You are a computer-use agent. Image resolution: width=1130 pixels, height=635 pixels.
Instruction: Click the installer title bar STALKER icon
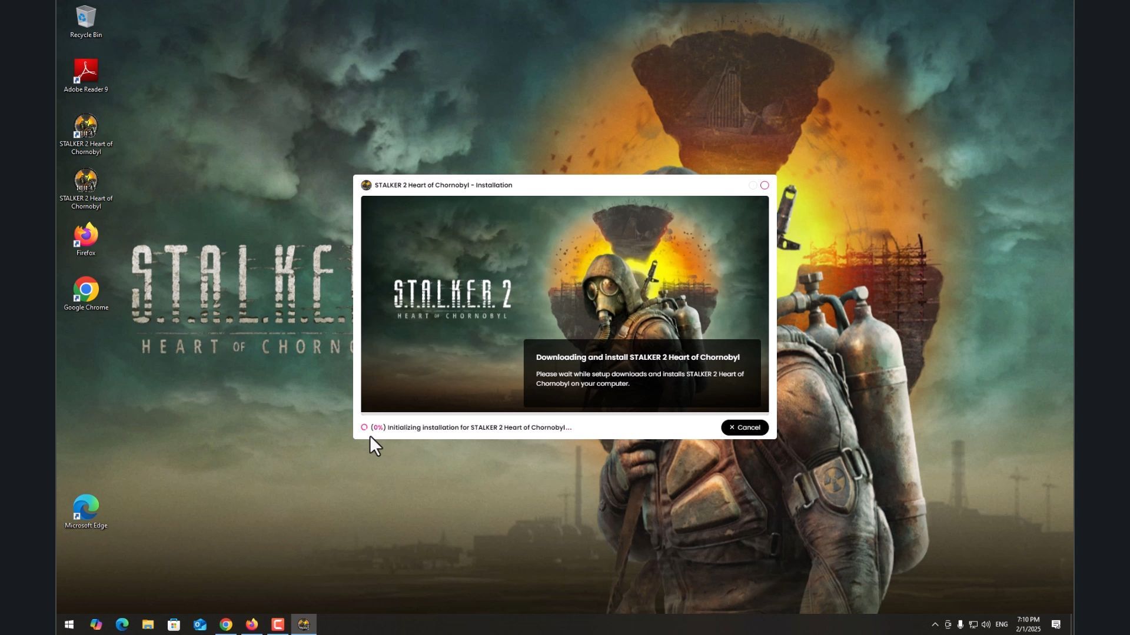pos(366,185)
